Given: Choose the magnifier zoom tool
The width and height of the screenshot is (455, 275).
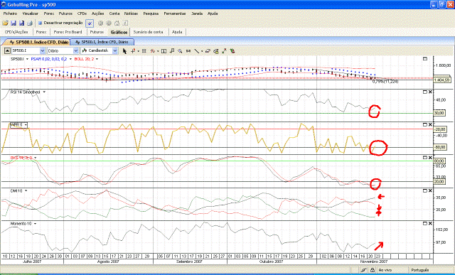Looking at the screenshot, I should 180,51.
